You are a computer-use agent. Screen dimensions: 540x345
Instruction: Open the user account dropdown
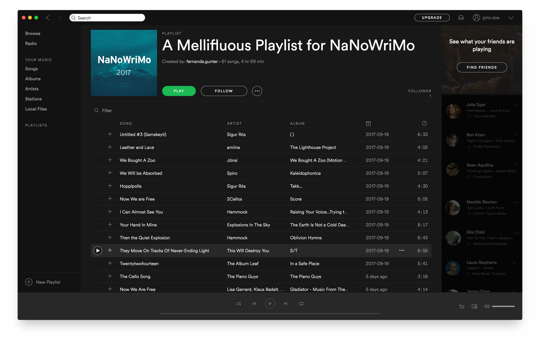click(x=511, y=18)
